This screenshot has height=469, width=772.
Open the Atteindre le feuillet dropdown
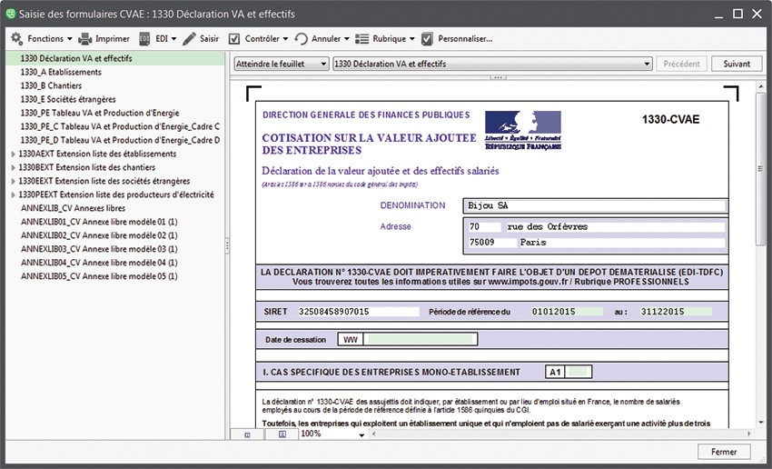(282, 64)
